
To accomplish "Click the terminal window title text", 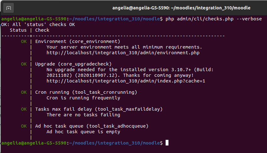I will tap(181, 8).
